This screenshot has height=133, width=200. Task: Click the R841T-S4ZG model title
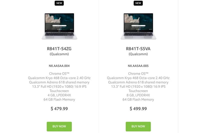pos(59,49)
